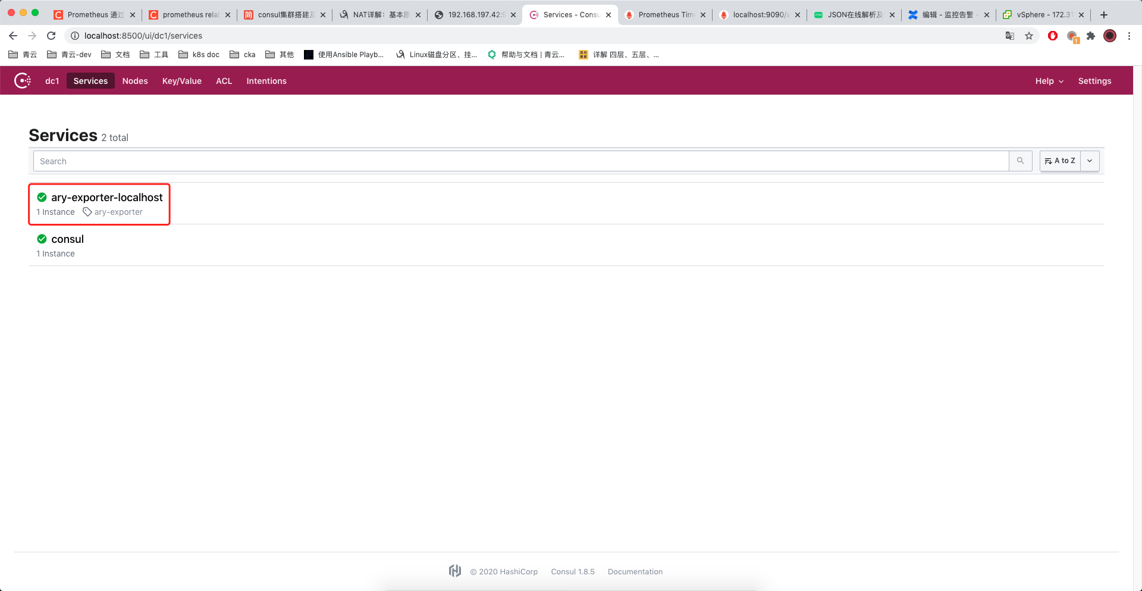Viewport: 1142px width, 591px height.
Task: Open the A to Z sort selector
Action: (x=1060, y=161)
